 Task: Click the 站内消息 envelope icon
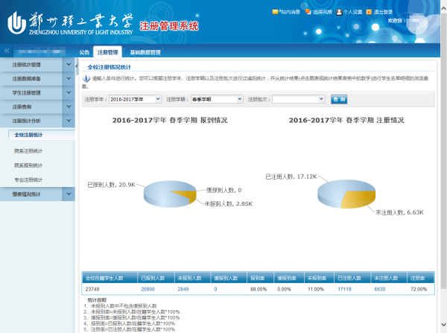(276, 12)
